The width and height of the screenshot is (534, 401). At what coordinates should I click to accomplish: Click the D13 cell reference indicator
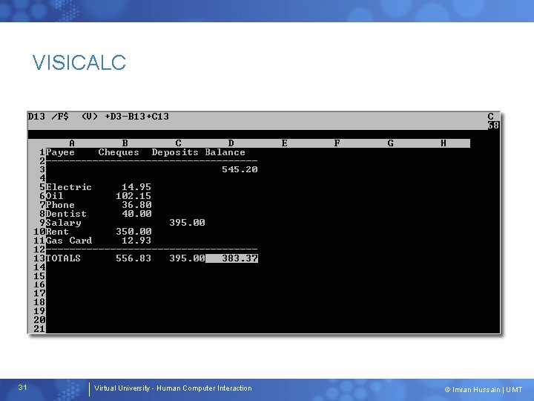tap(36, 117)
